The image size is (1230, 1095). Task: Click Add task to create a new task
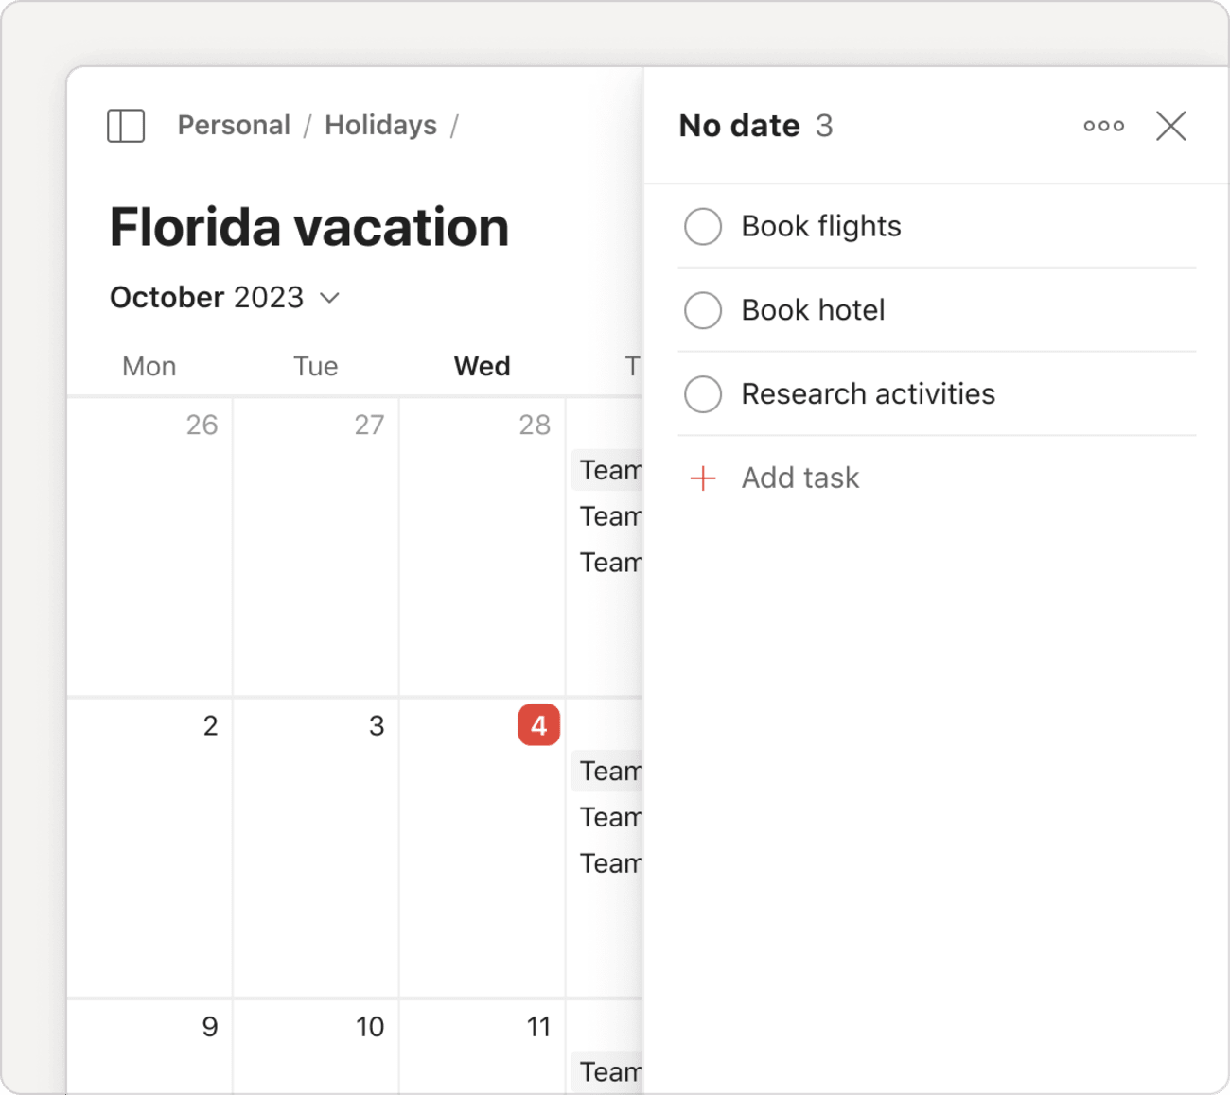point(799,478)
